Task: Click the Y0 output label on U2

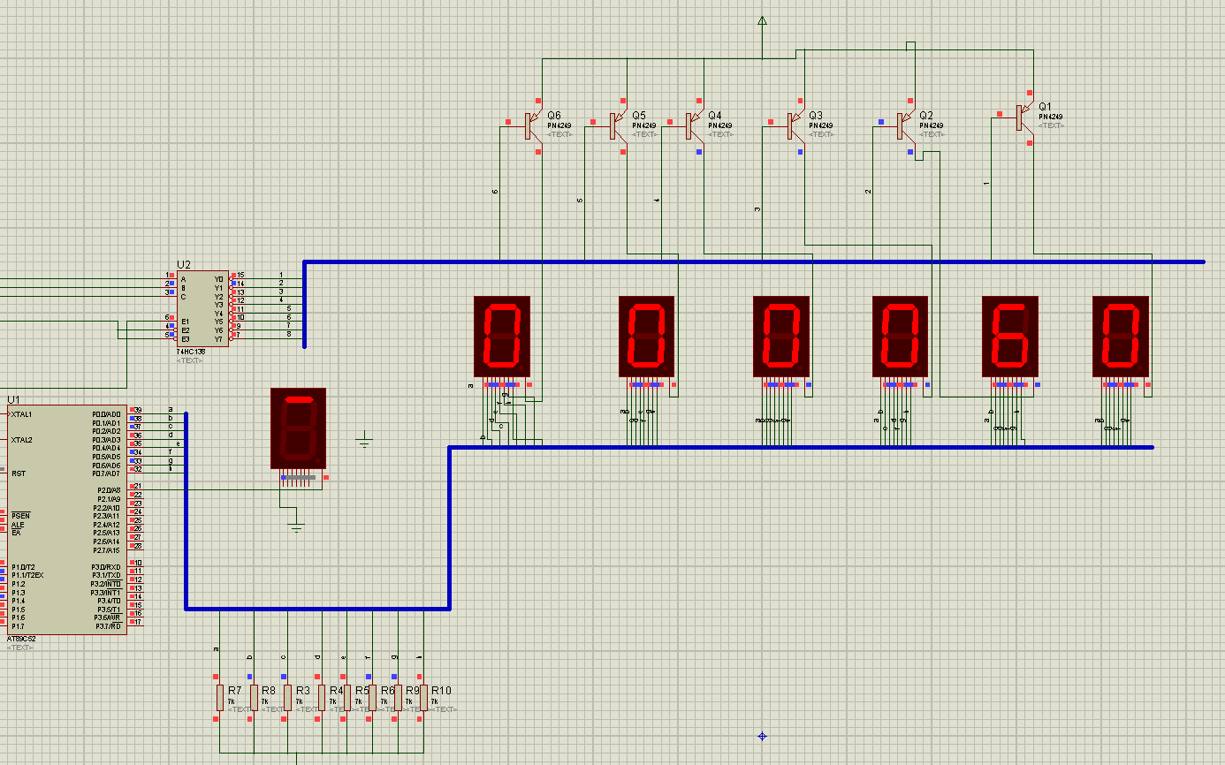Action: [219, 279]
